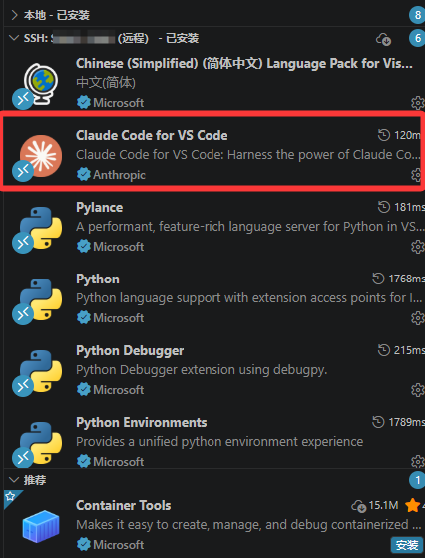
Task: Click the Python Environments logo icon
Action: (x=41, y=443)
